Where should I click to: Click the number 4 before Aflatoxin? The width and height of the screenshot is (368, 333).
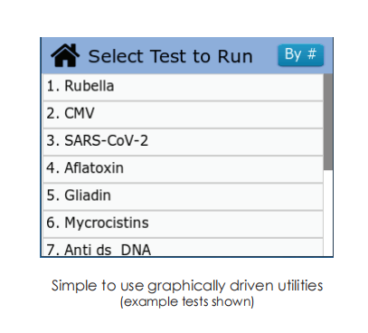(51, 168)
